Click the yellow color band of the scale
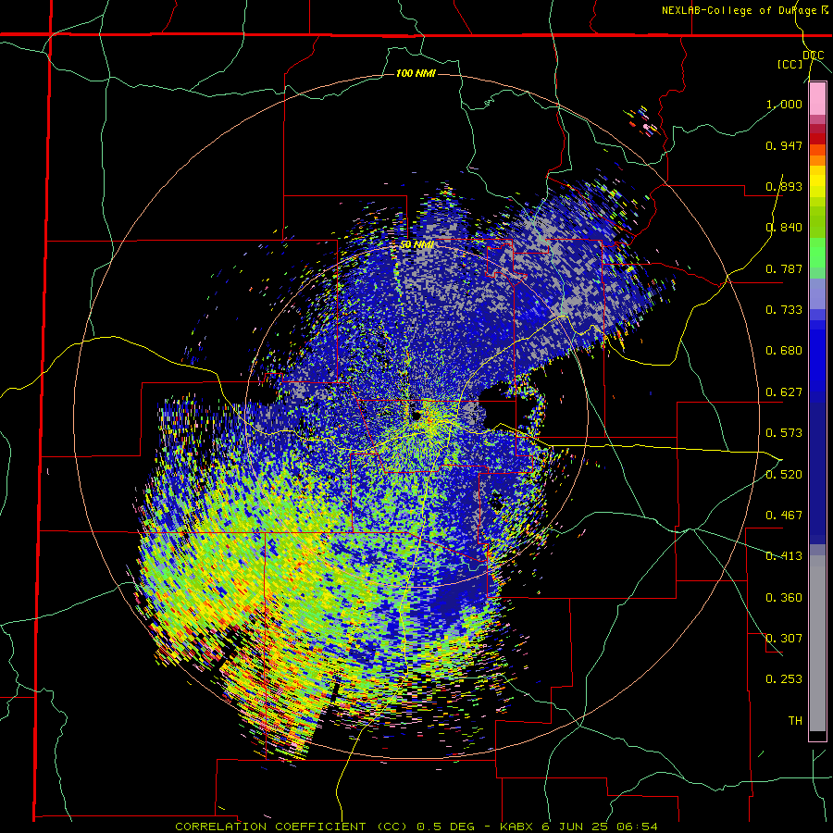The image size is (833, 833). (817, 181)
